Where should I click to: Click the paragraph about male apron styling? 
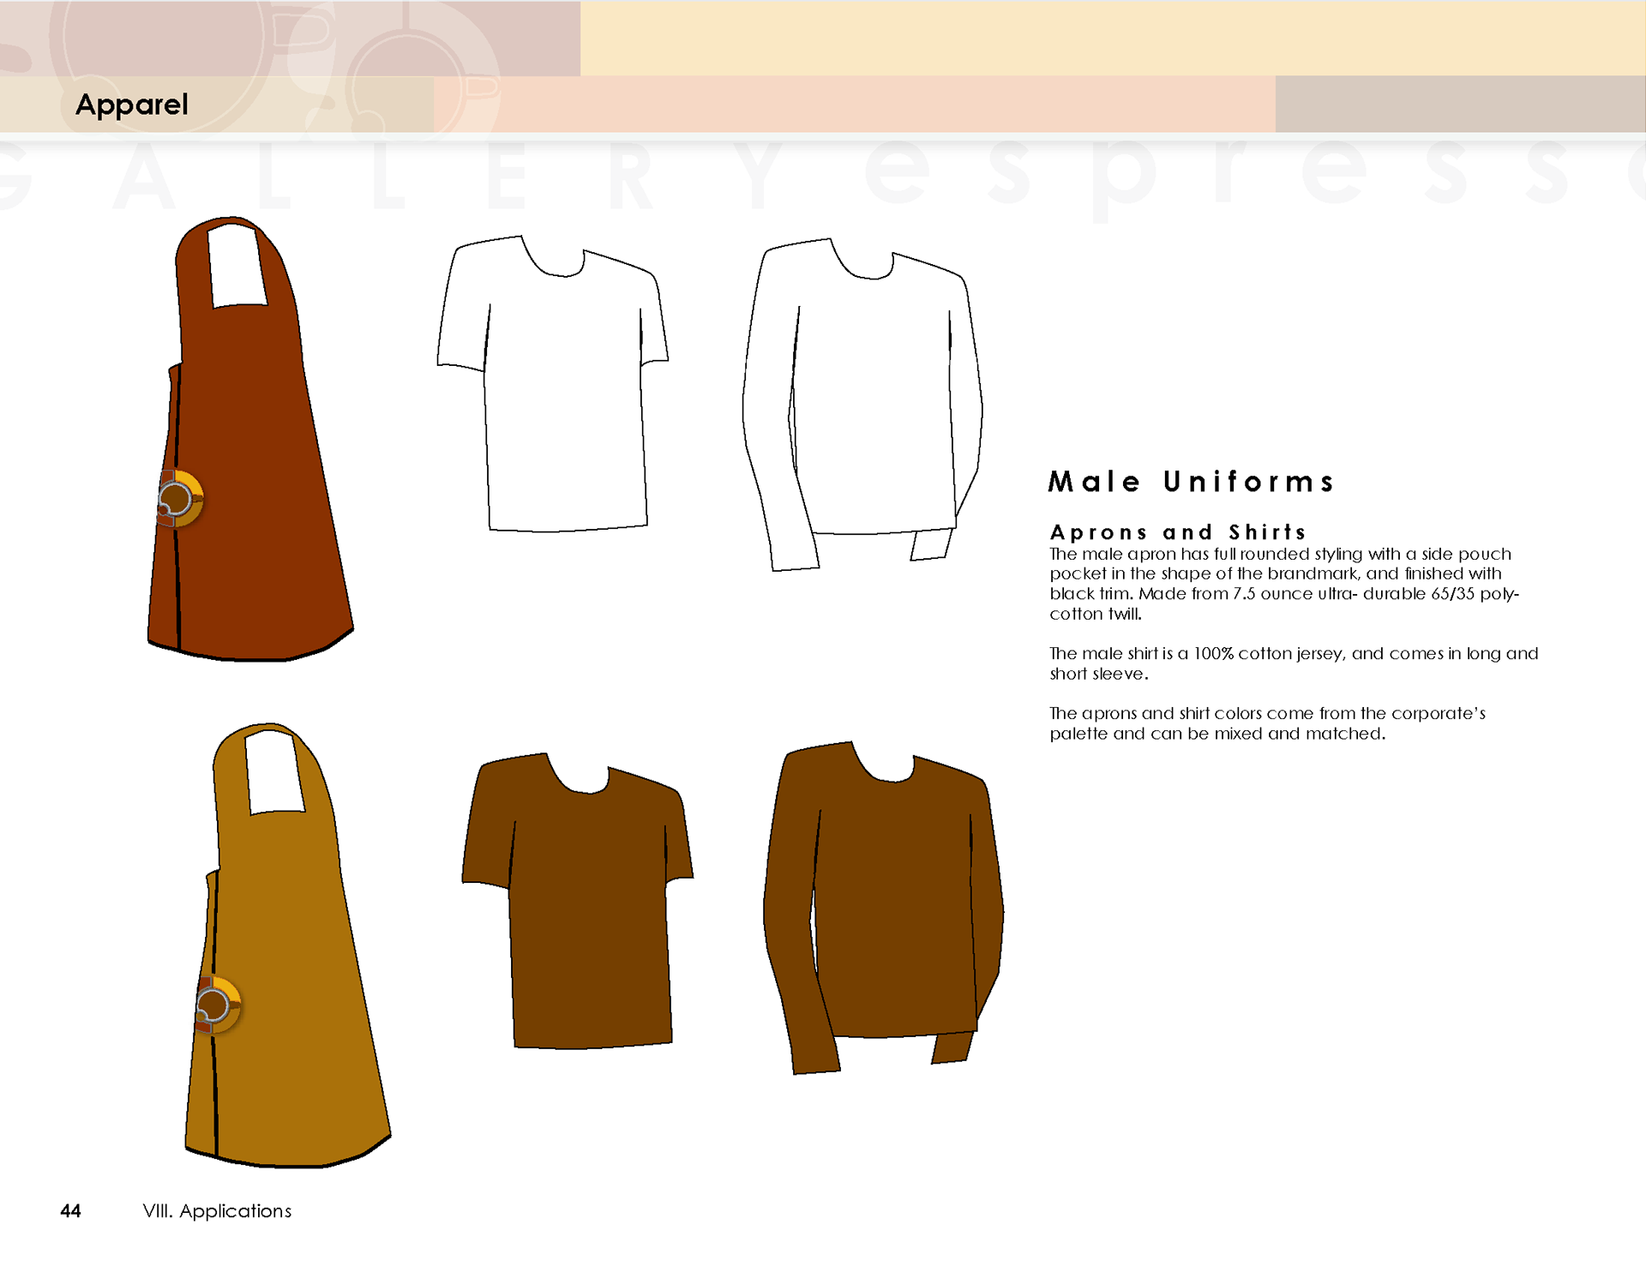(x=1284, y=584)
